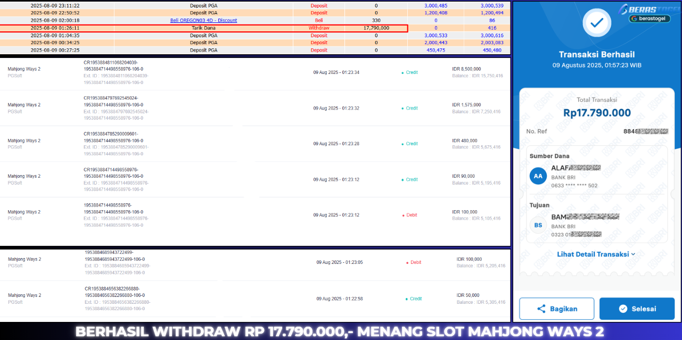Click the Sumber Dana label
The width and height of the screenshot is (682, 340).
(549, 156)
